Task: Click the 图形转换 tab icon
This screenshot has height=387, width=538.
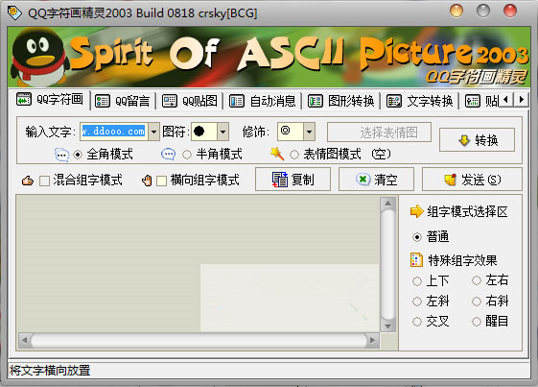Action: 315,101
